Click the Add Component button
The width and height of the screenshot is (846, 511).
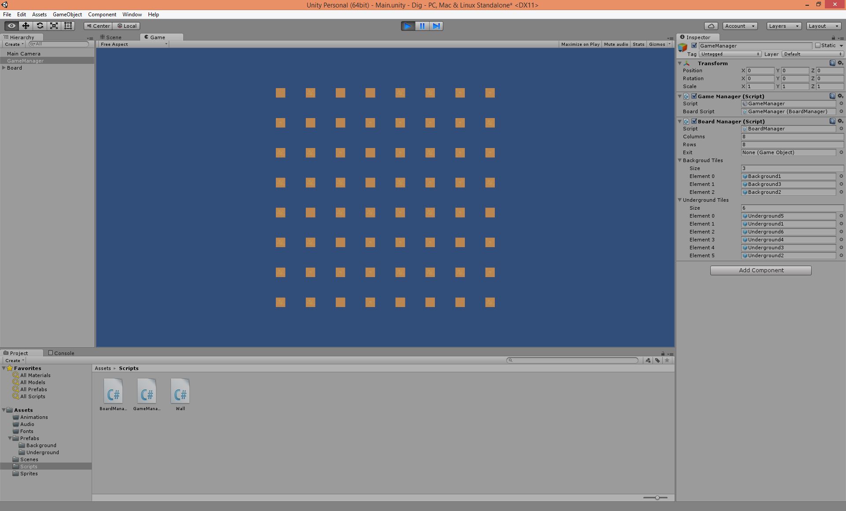tap(760, 270)
